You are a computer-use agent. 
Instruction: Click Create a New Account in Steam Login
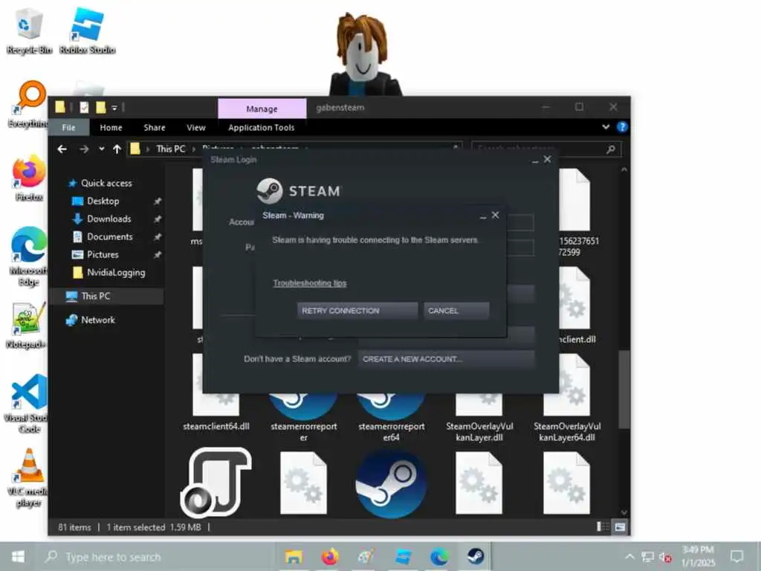click(447, 359)
